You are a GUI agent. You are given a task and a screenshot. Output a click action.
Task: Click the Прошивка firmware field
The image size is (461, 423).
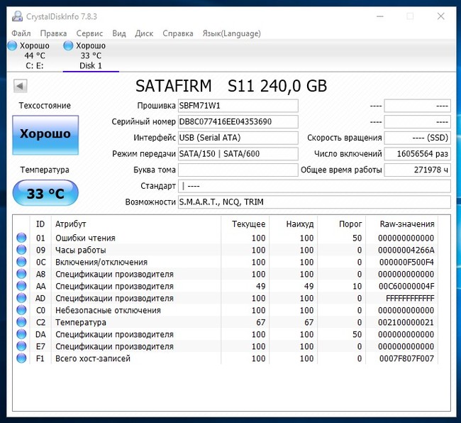(x=238, y=106)
